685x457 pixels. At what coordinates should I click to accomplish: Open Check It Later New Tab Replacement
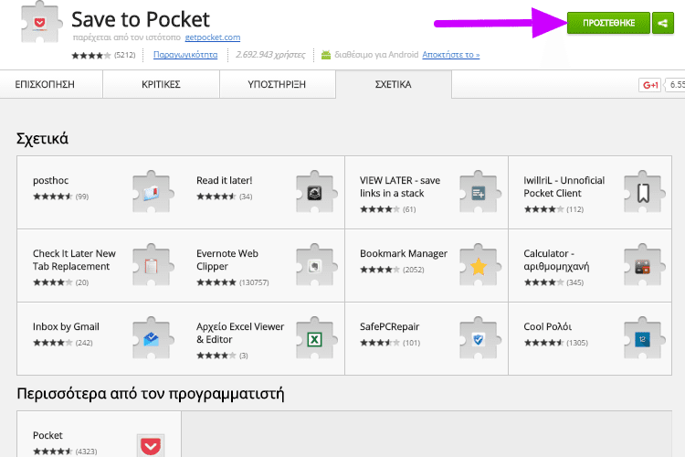click(x=74, y=260)
